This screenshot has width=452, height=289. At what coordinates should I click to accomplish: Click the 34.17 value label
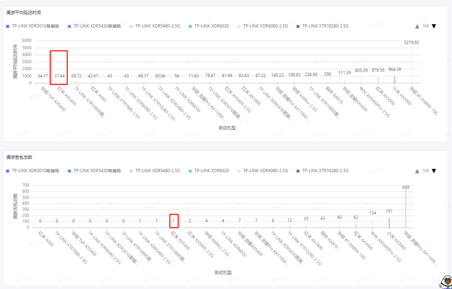click(x=43, y=76)
